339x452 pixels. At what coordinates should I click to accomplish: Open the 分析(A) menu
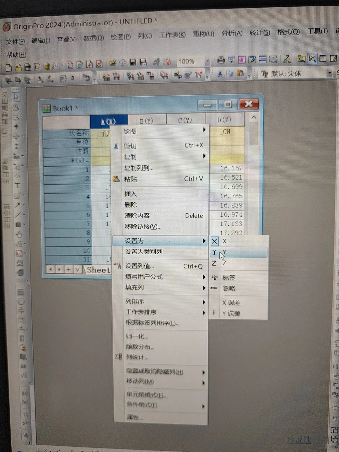point(232,33)
